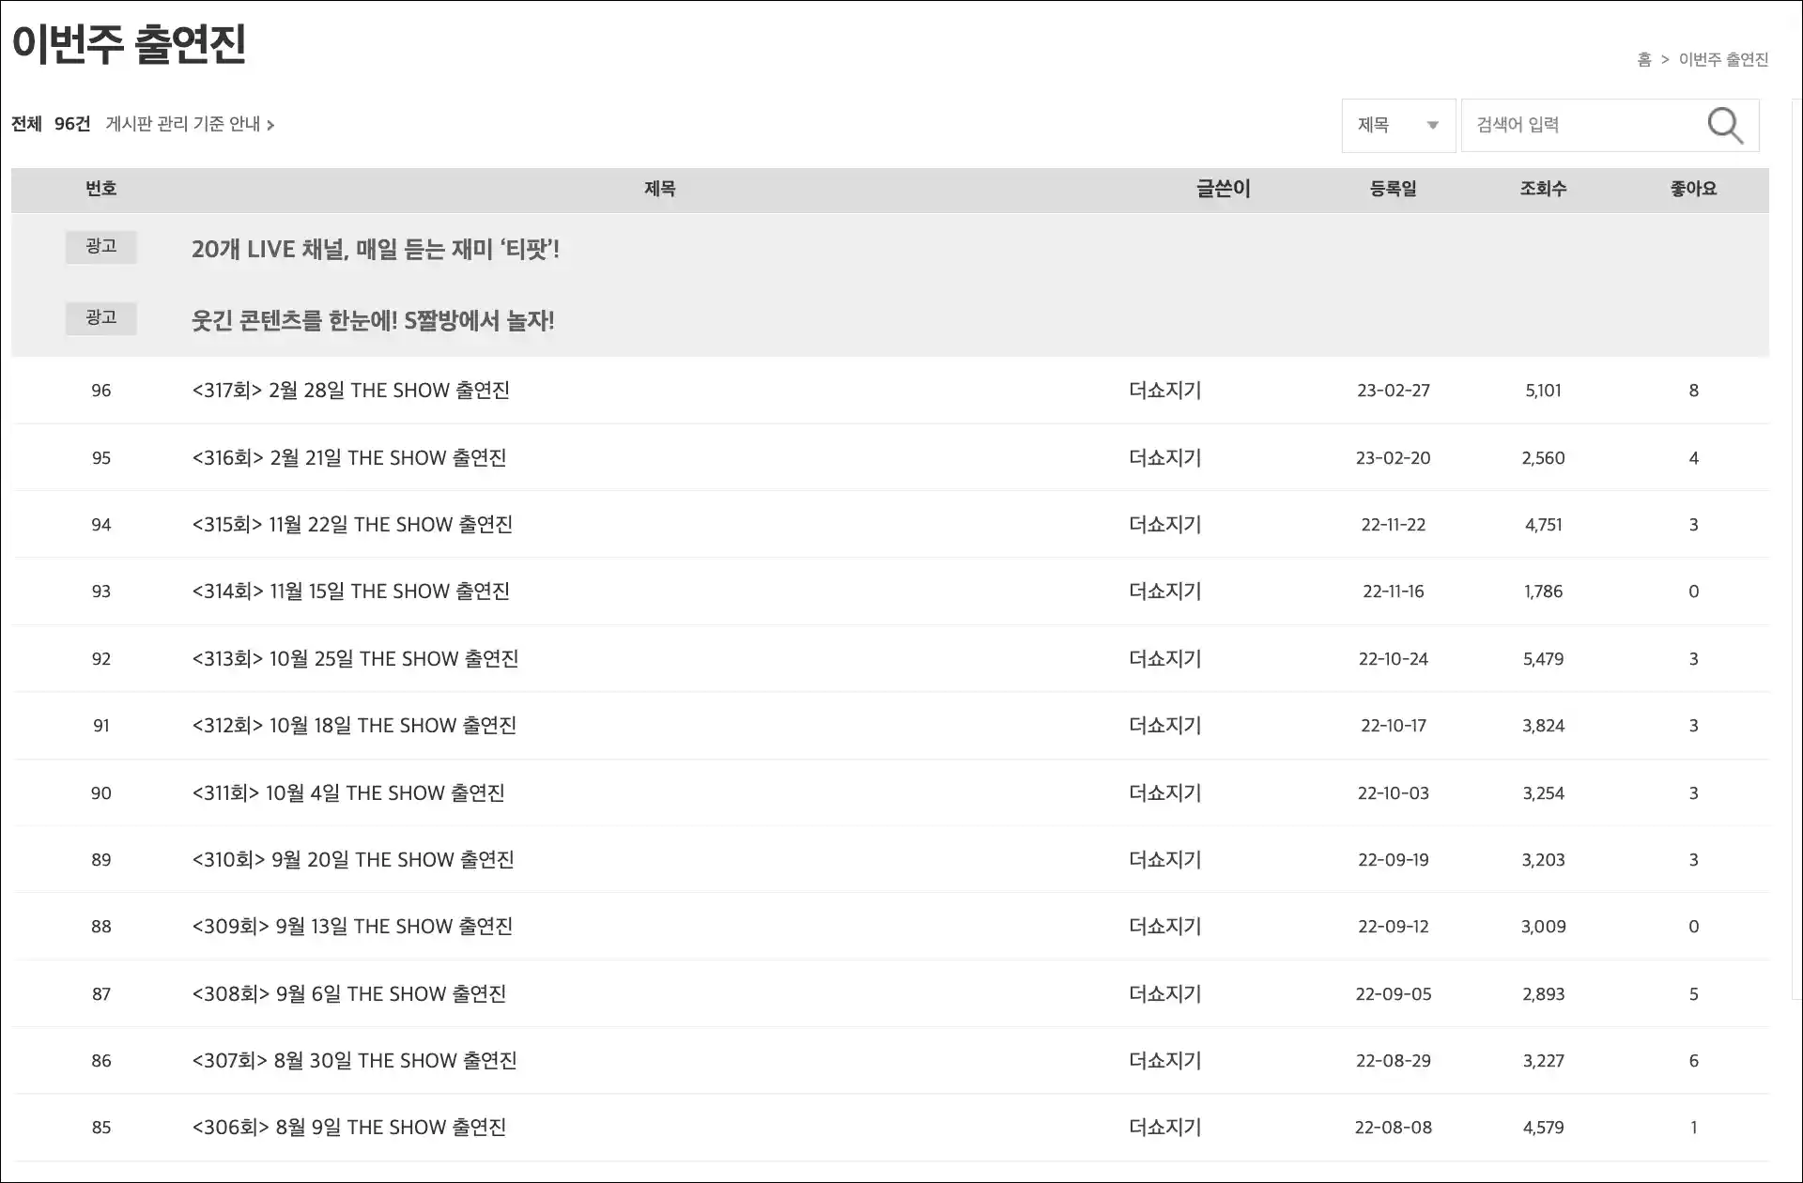Image resolution: width=1803 pixels, height=1183 pixels.
Task: Open post <317회> 2월 28일 THE SHOW 출연진
Action: pos(350,390)
